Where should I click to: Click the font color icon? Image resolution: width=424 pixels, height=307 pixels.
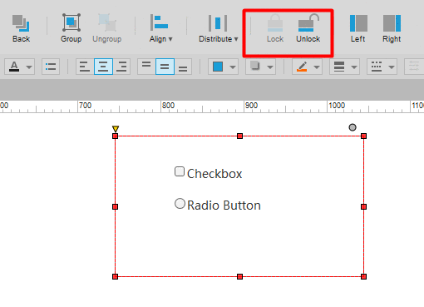tap(14, 67)
